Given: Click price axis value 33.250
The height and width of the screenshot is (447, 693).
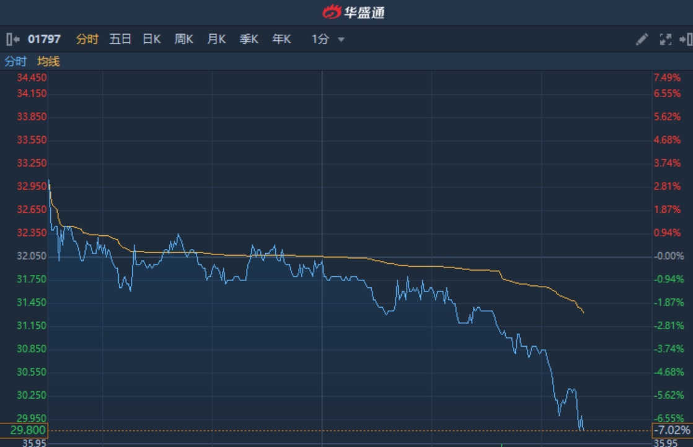Looking at the screenshot, I should pos(32,163).
